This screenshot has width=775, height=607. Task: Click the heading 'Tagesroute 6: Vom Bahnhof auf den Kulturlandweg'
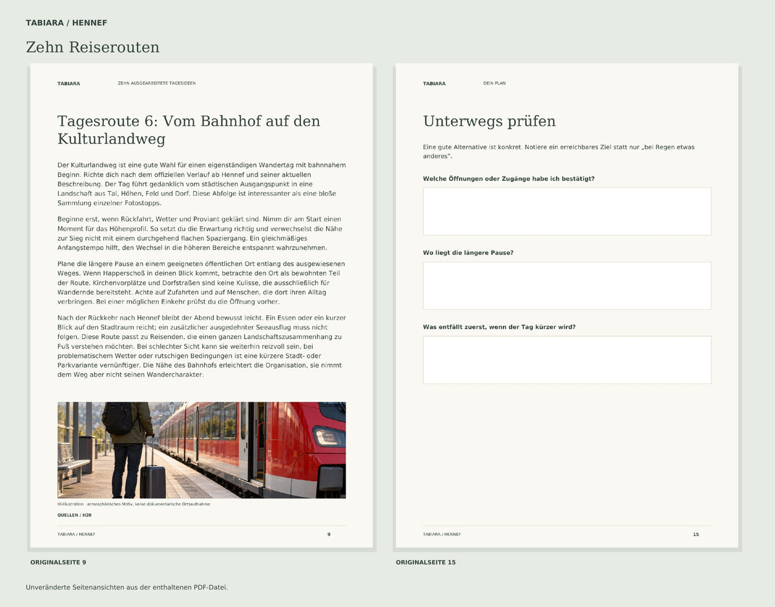[189, 130]
